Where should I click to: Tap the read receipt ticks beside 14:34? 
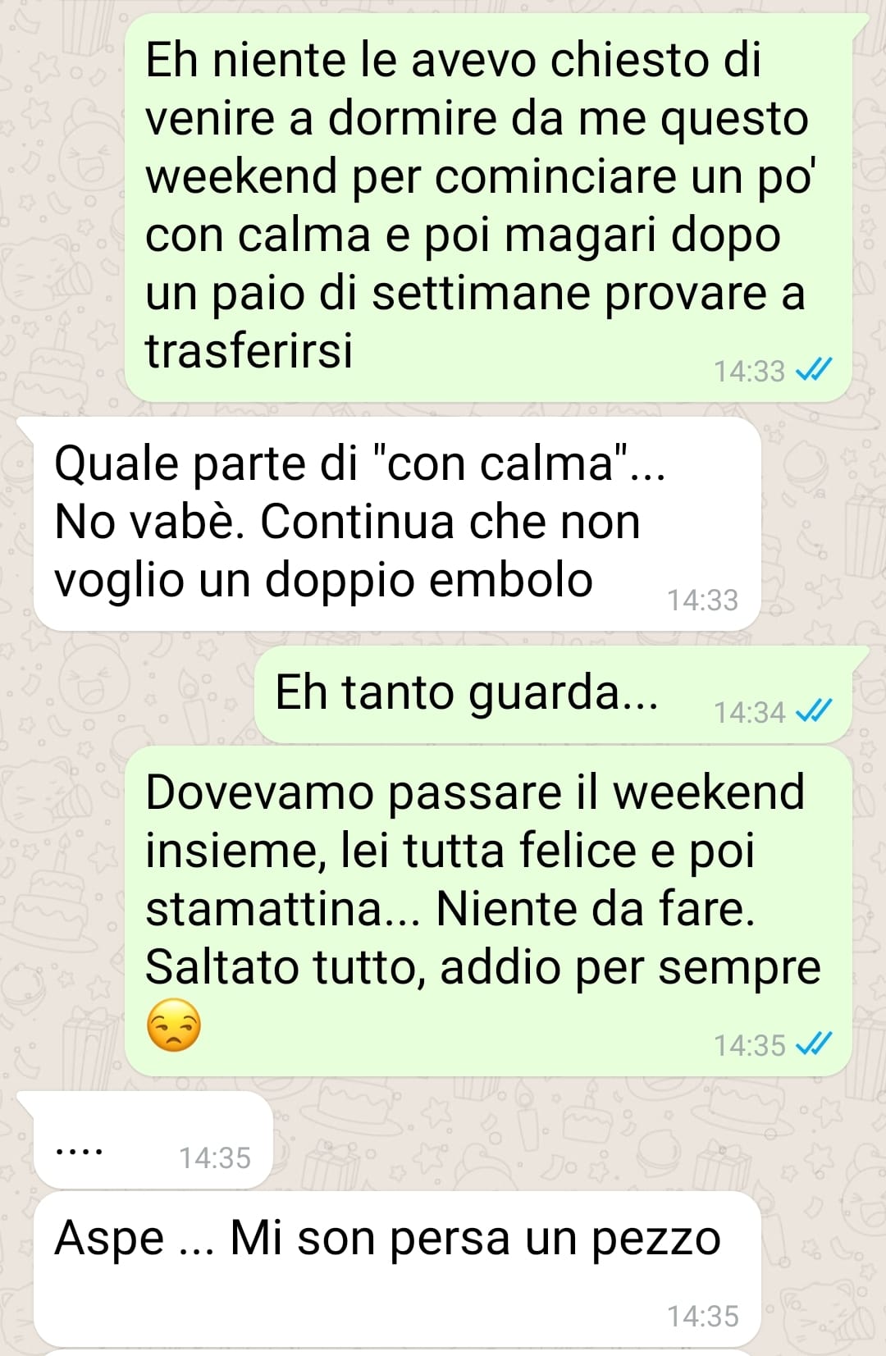(815, 711)
